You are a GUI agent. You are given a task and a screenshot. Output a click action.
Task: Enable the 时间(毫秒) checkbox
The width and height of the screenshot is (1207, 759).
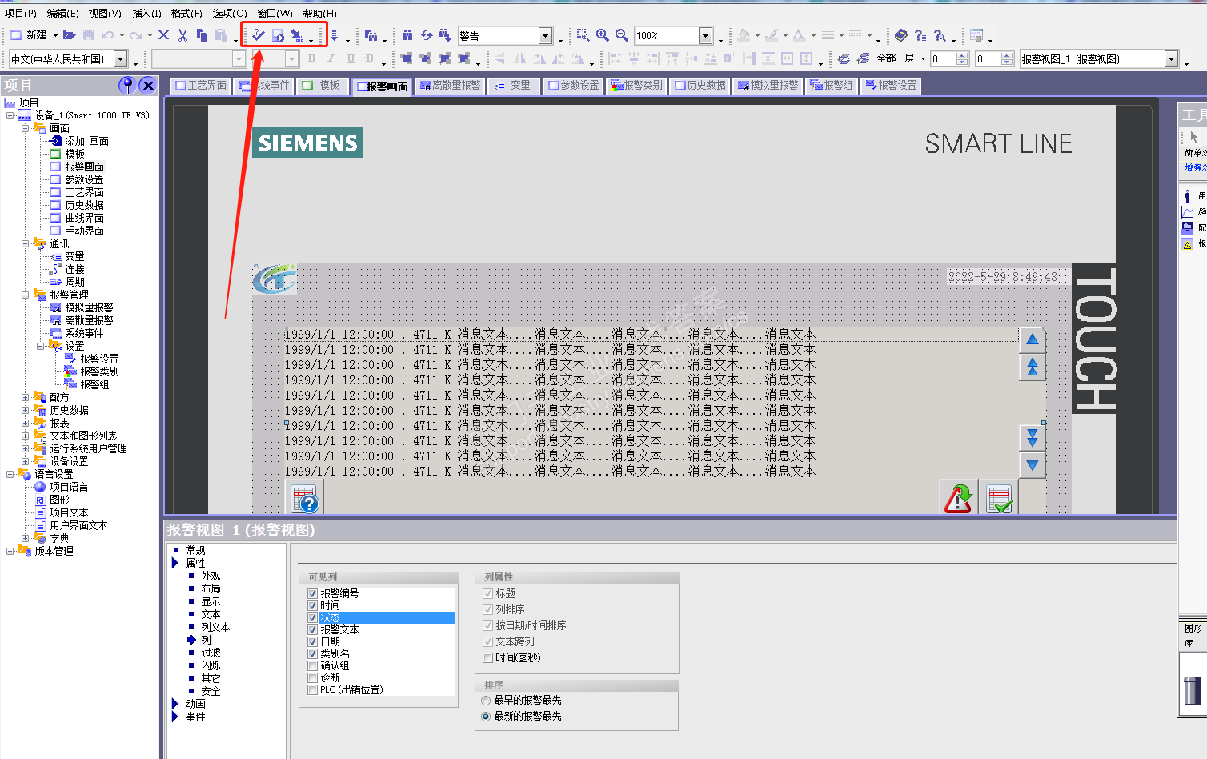click(487, 657)
